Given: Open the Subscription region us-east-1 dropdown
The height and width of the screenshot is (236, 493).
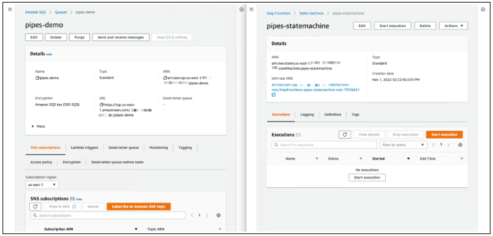Looking at the screenshot, I should coord(42,185).
